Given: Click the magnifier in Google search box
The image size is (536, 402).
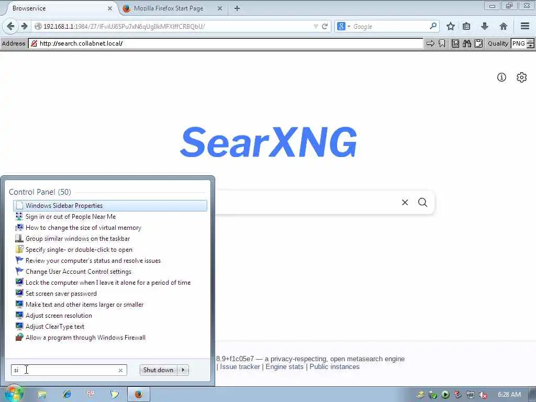Looking at the screenshot, I should pyautogui.click(x=433, y=26).
